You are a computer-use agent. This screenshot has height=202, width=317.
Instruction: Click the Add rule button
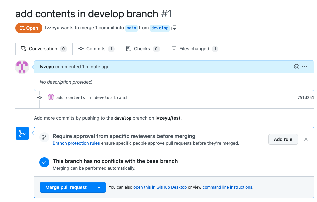pyautogui.click(x=283, y=139)
